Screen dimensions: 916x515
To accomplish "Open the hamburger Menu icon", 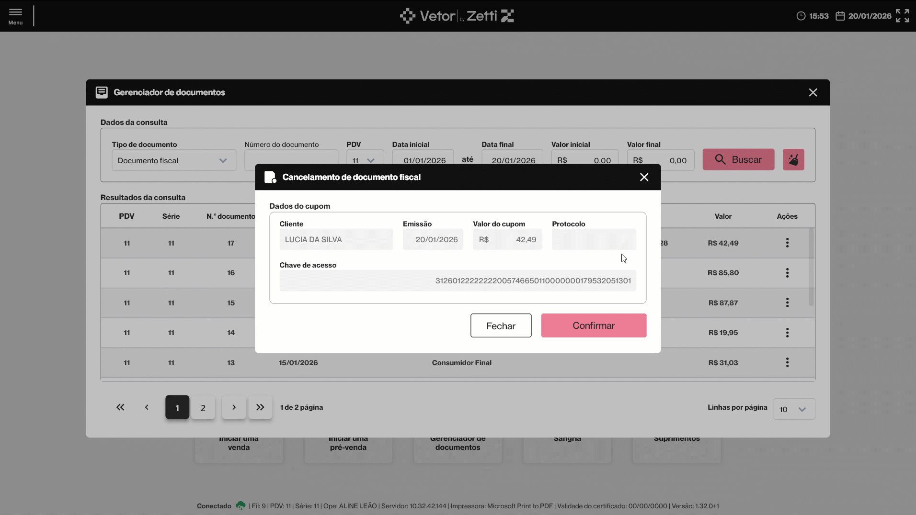I will tap(15, 16).
